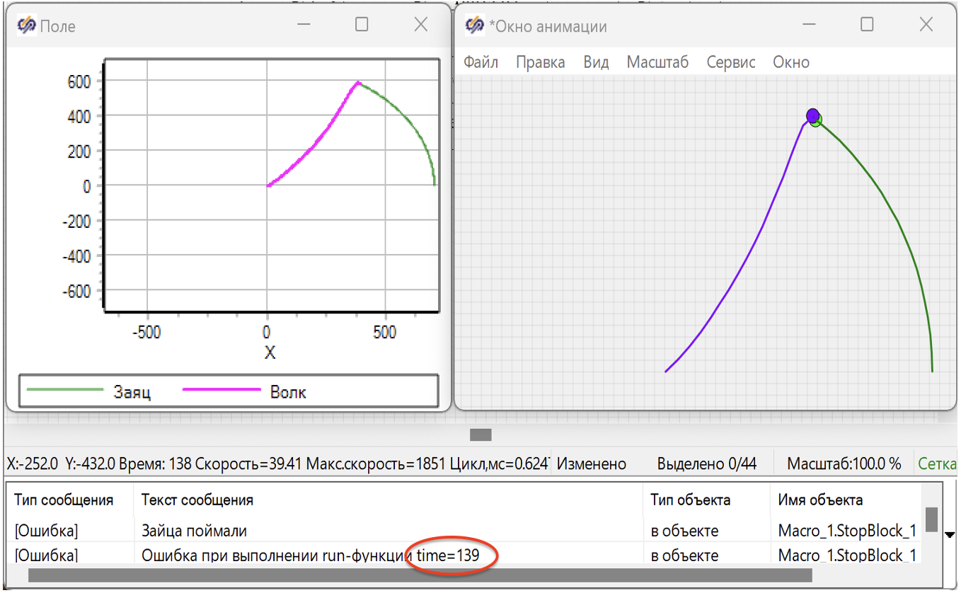
Task: Click the message list vertical scrollbar thumb
Action: (x=931, y=519)
